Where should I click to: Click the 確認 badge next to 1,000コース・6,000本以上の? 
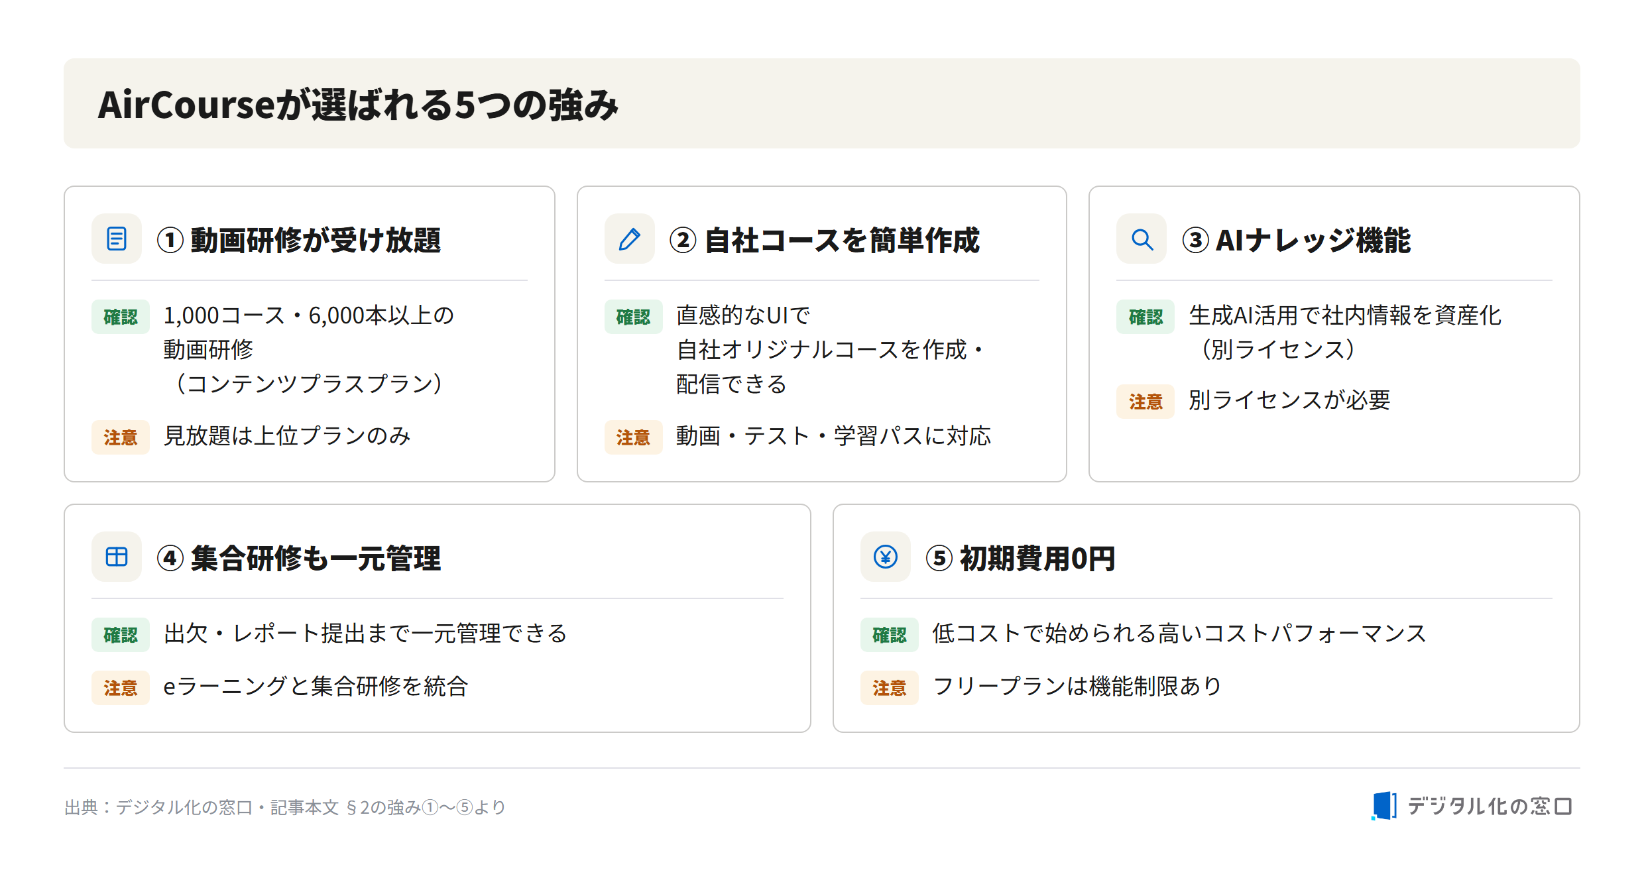point(121,317)
